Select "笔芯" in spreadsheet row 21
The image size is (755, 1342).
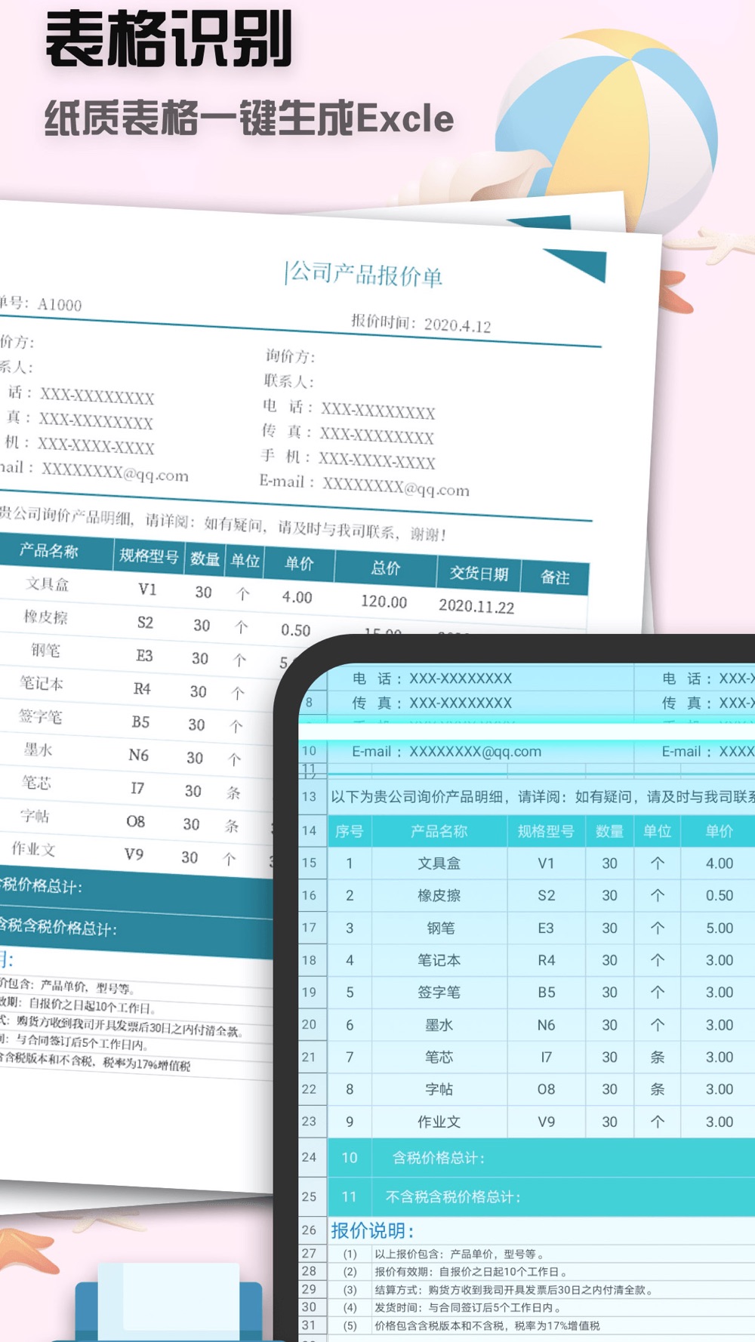pos(439,1057)
